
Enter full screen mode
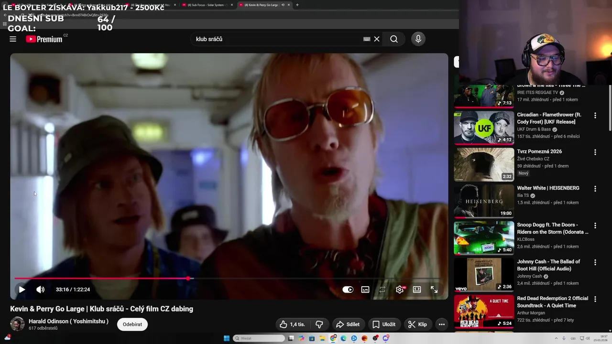(434, 290)
